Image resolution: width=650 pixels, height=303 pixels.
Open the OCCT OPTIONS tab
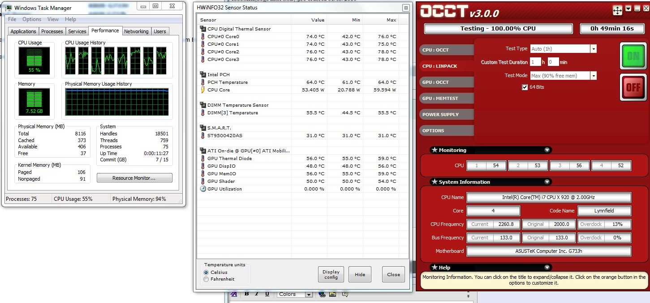447,130
